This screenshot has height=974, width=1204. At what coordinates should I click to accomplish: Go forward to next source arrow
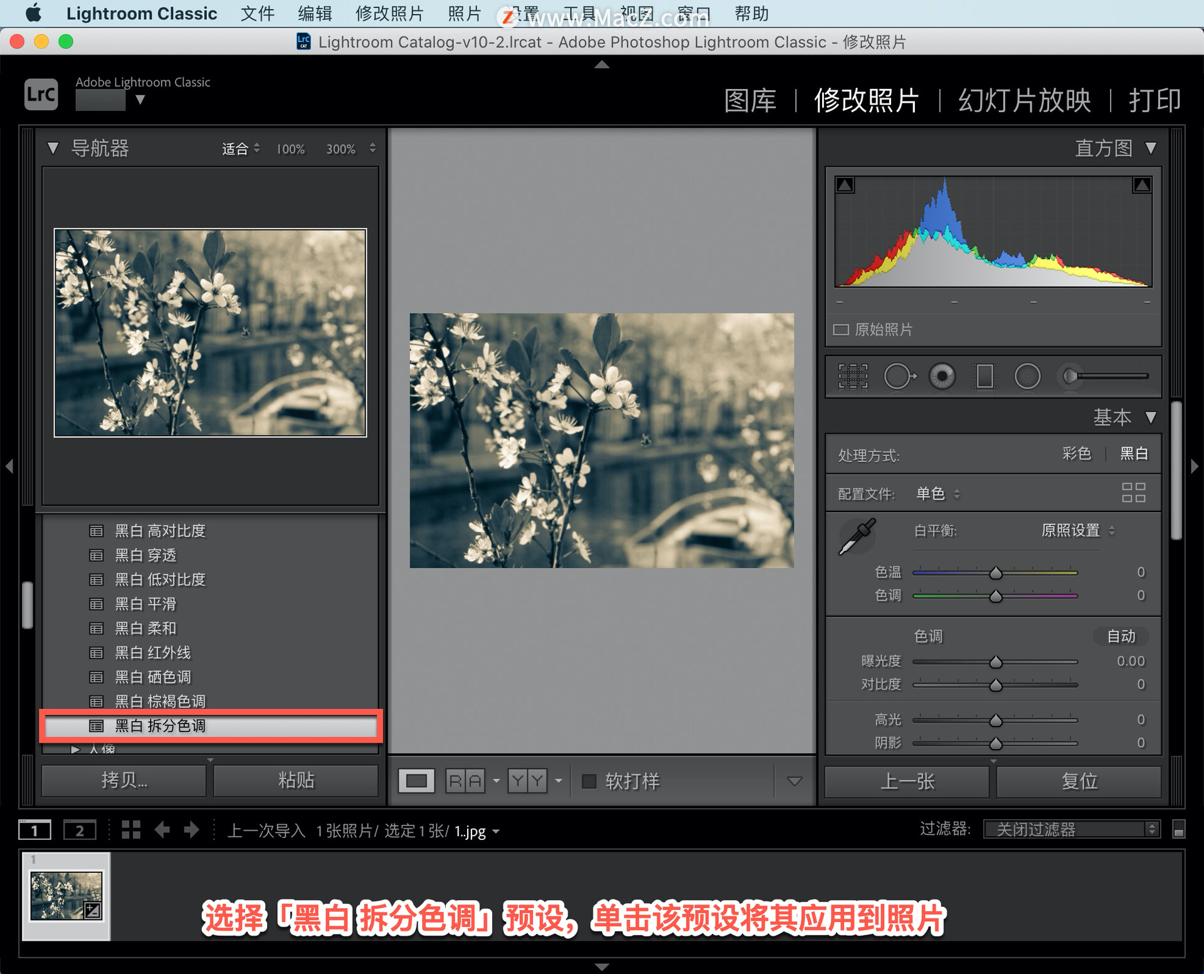click(192, 830)
